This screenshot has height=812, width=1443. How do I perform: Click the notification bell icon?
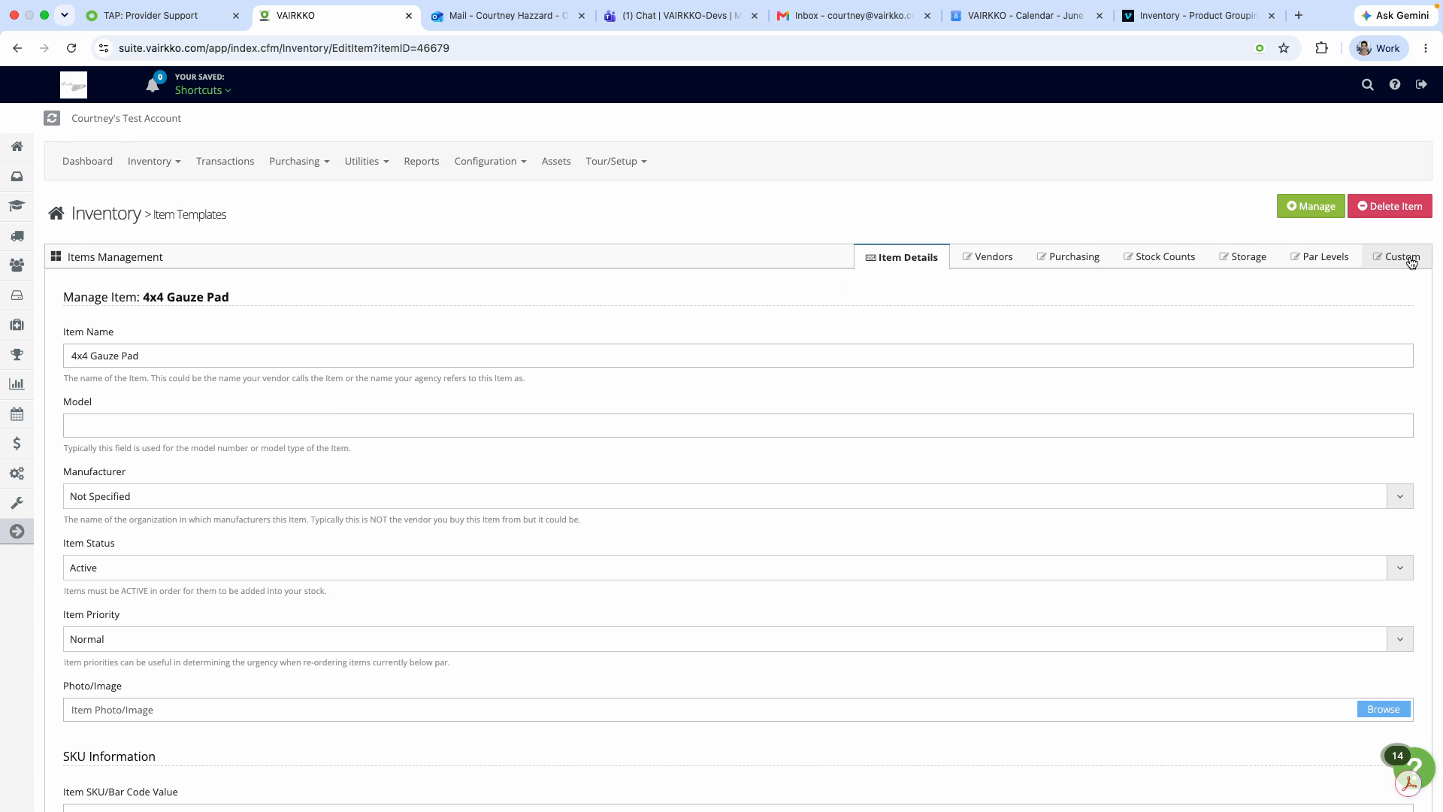pyautogui.click(x=153, y=85)
